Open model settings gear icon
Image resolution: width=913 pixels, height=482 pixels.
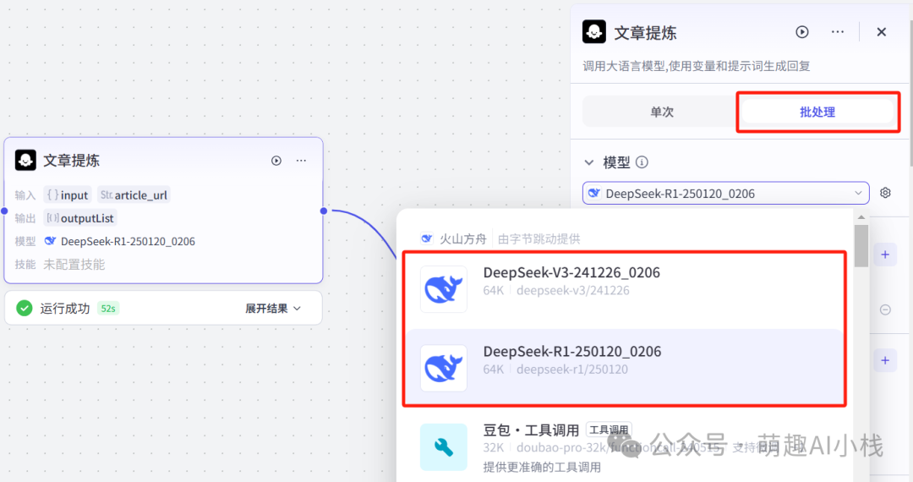coord(885,193)
